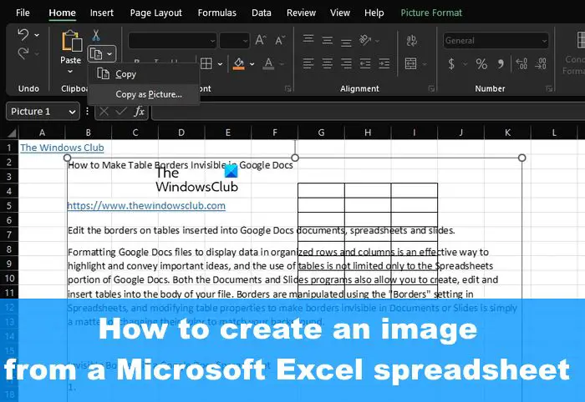585x402 pixels.
Task: Open the Copy button dropdown arrow
Action: pyautogui.click(x=109, y=54)
